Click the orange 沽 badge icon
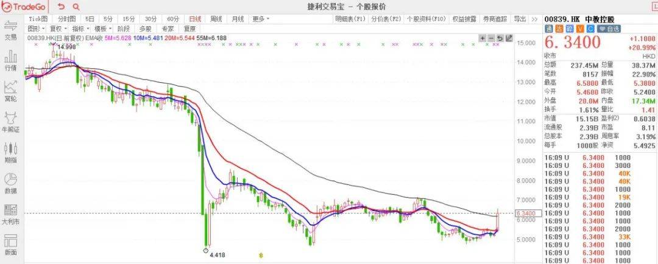658x264 pixels. click(x=559, y=29)
